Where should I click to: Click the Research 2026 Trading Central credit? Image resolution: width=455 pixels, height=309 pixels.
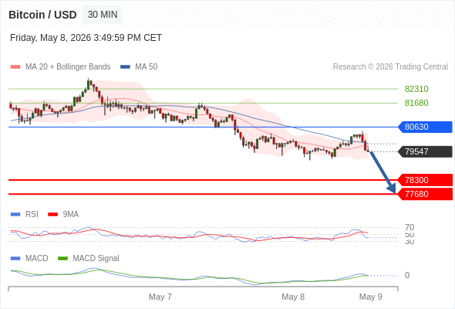tap(390, 67)
